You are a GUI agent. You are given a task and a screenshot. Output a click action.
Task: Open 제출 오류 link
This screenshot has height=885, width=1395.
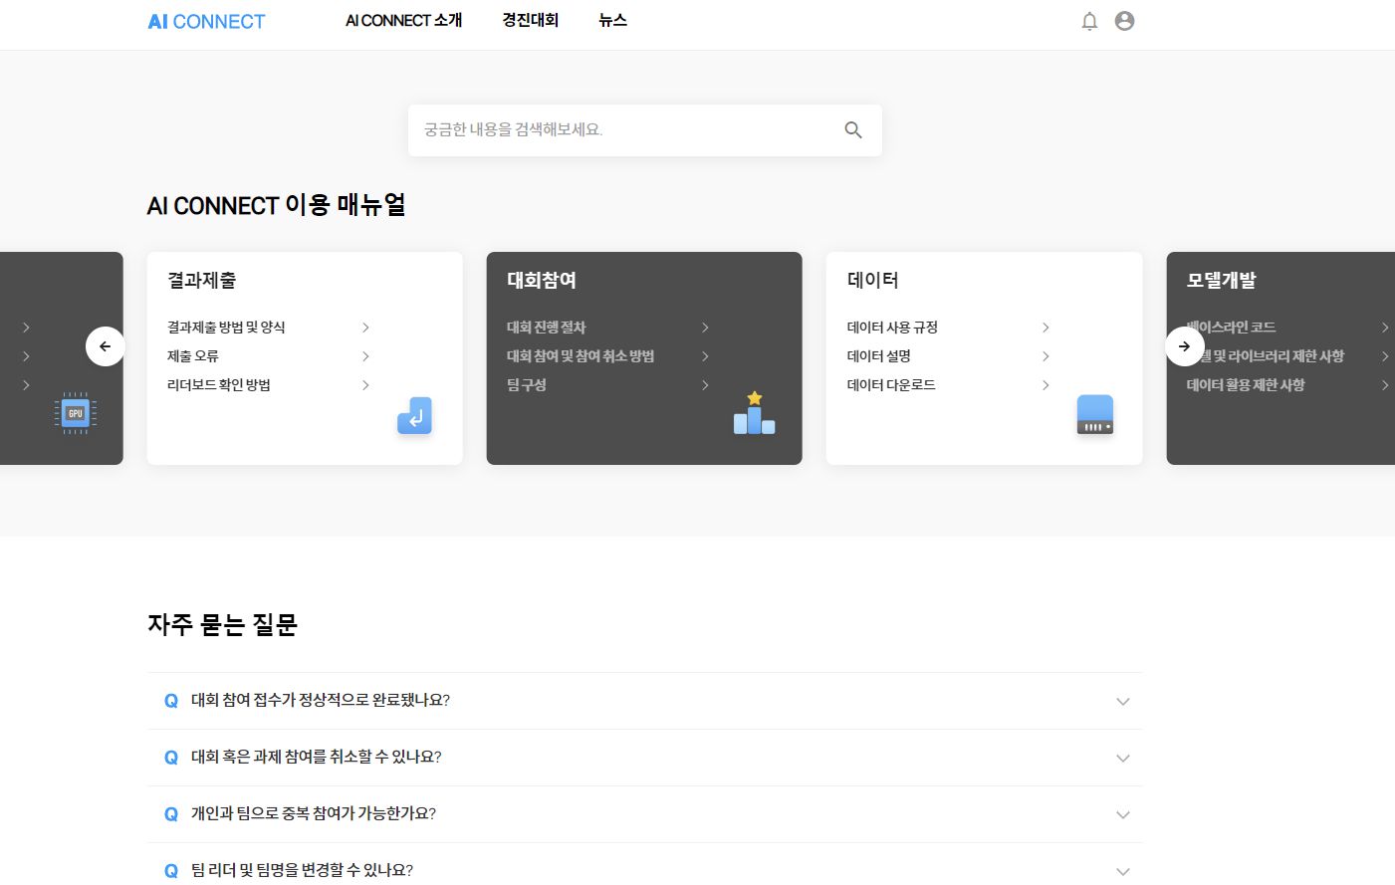click(193, 356)
